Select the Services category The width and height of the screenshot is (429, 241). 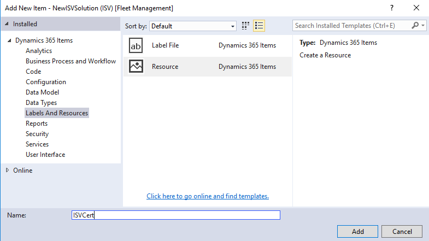[37, 144]
